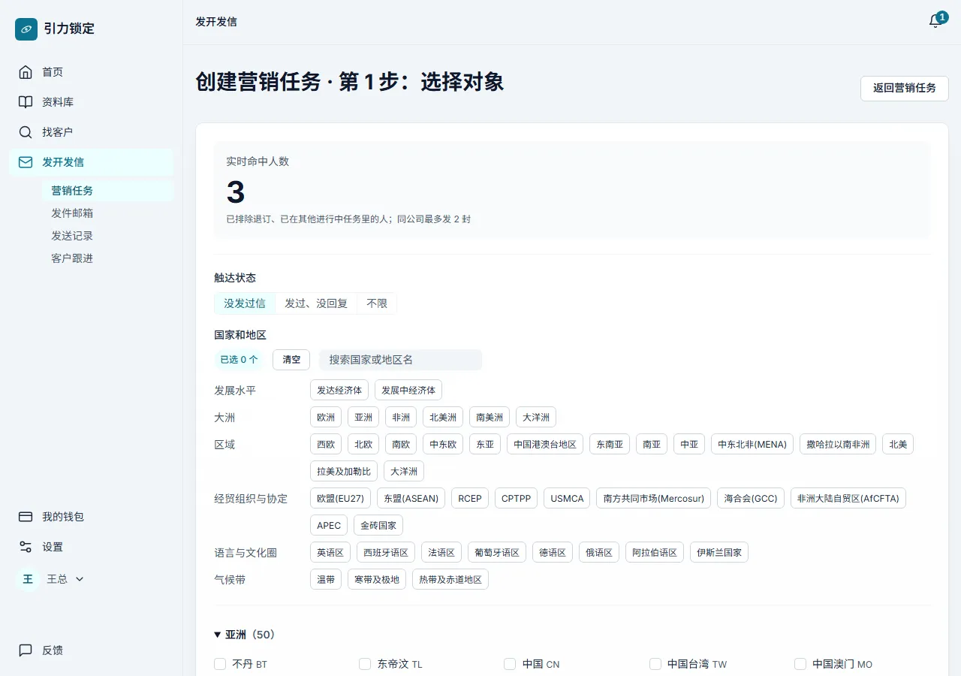Click the 设置 sliders icon

click(x=26, y=547)
